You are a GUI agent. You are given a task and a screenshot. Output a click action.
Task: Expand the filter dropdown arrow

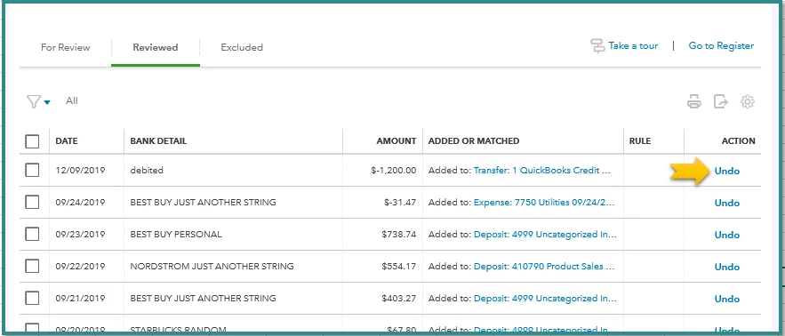click(x=47, y=102)
